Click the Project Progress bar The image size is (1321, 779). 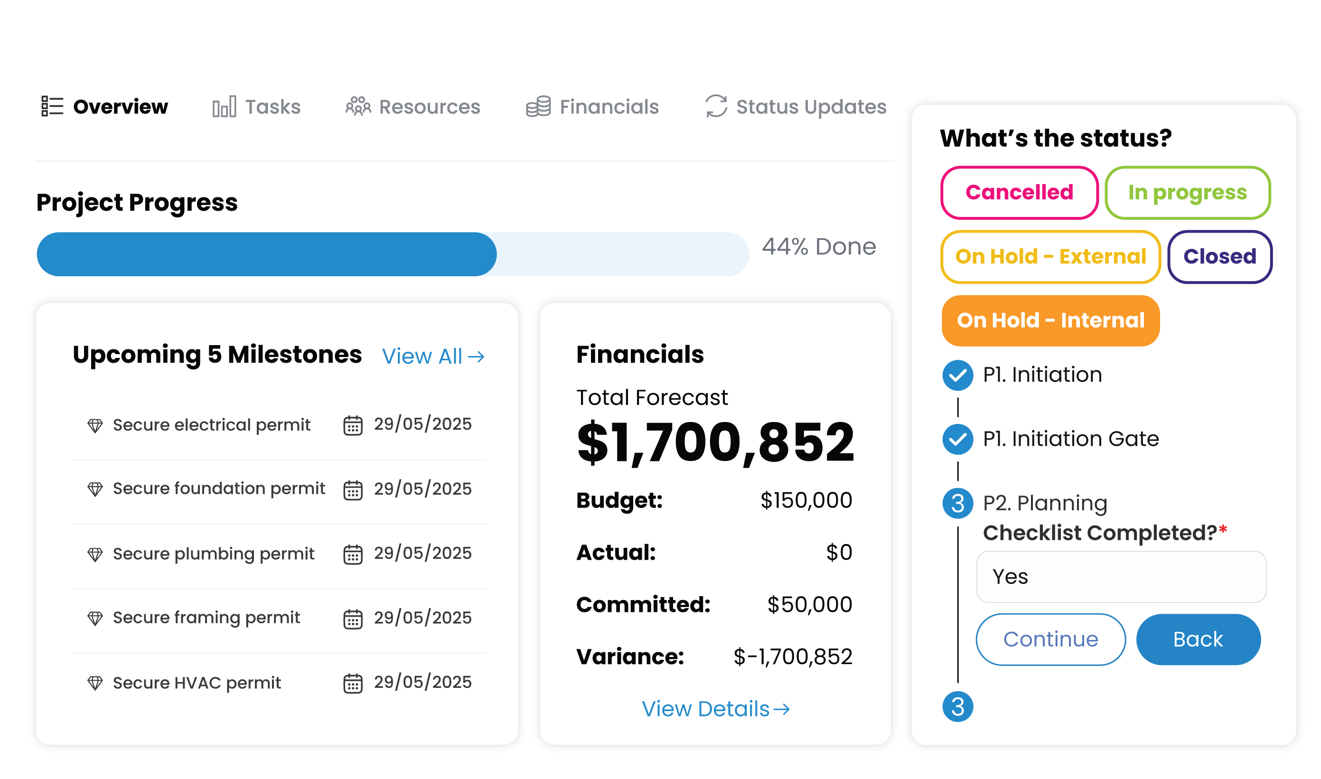[x=392, y=254]
